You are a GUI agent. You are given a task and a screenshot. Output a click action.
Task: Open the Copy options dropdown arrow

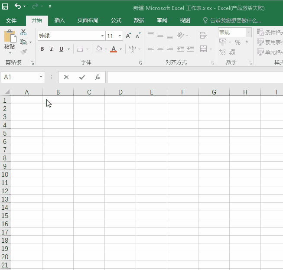pos(30,42)
